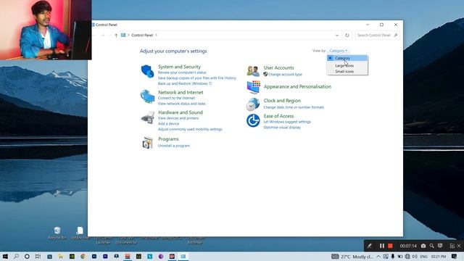Pause the screen recording
Screen dimensions: 464x261
[x=382, y=246]
